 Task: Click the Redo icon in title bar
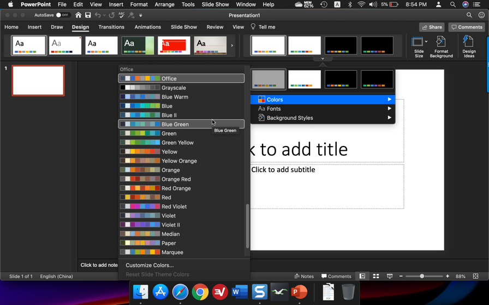[x=112, y=15]
